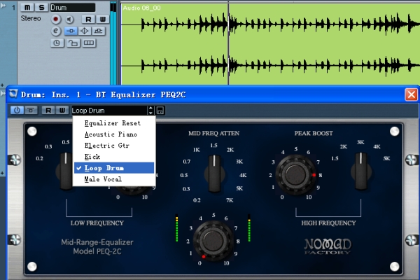Click the high frequency selector switch
Viewport: 420px width, 280px height.
[x=360, y=171]
